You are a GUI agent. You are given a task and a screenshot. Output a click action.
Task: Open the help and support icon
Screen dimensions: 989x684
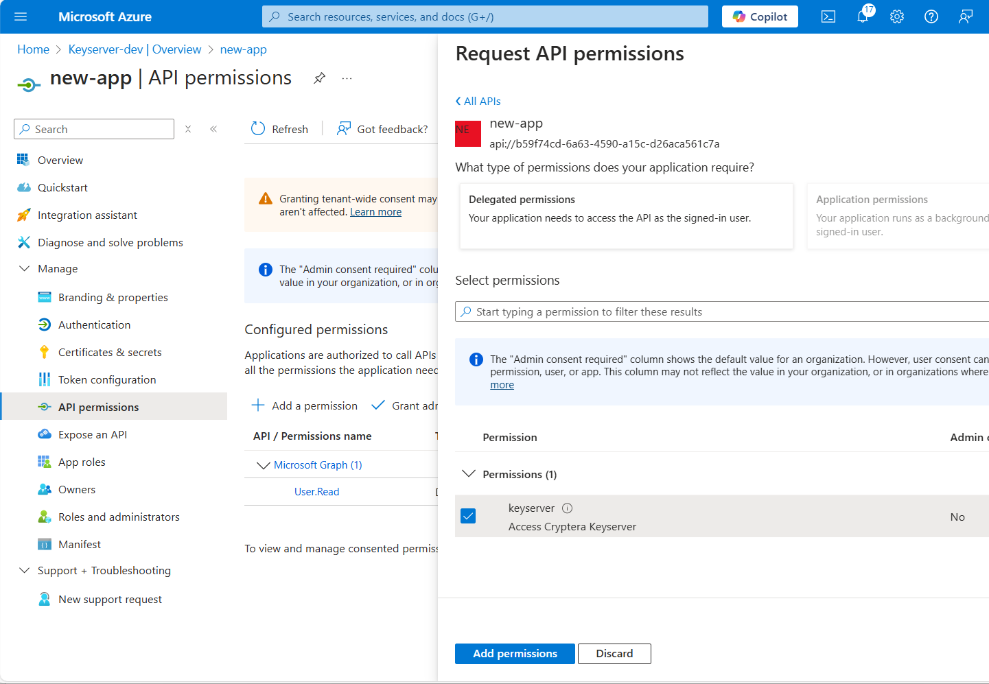tap(931, 16)
